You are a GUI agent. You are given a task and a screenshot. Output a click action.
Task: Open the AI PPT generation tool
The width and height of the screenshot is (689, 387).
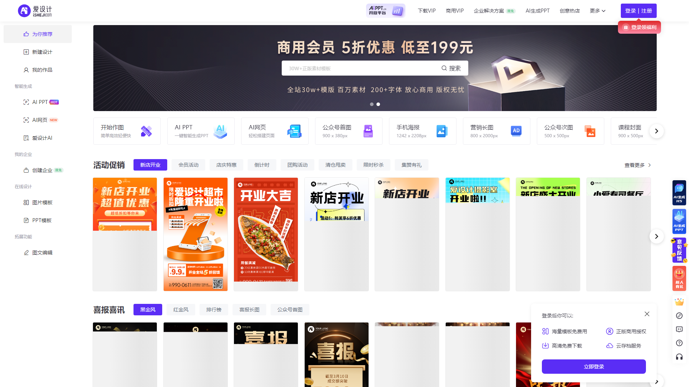(39, 102)
